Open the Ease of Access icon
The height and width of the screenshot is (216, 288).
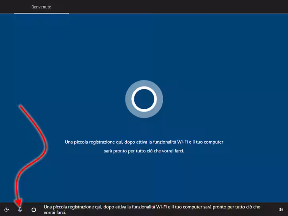tap(7, 210)
